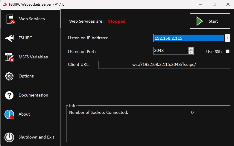234x146 pixels.
Task: Click the Listen on Port label
Action: tap(82, 52)
